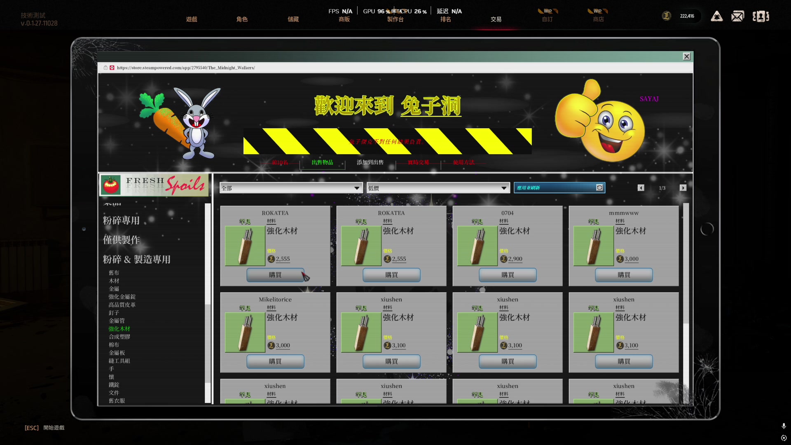Screen dimensions: 791x445
Task: Select 金屬板 in category list
Action: 117,353
